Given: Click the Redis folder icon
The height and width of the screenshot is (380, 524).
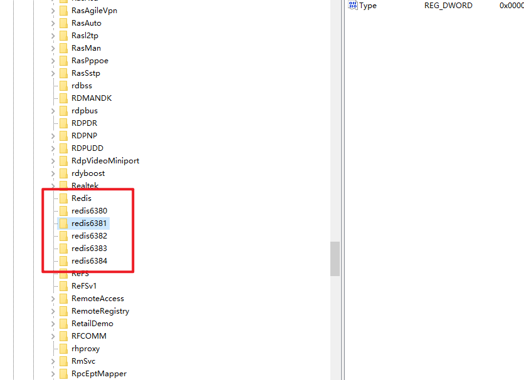Looking at the screenshot, I should pyautogui.click(x=63, y=198).
